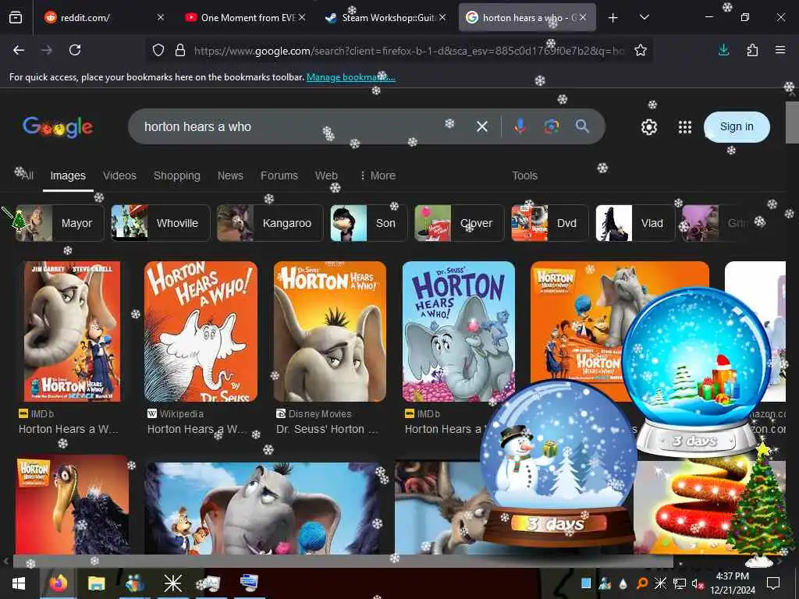
Task: Click the white snowflake taskbar app
Action: 172,583
